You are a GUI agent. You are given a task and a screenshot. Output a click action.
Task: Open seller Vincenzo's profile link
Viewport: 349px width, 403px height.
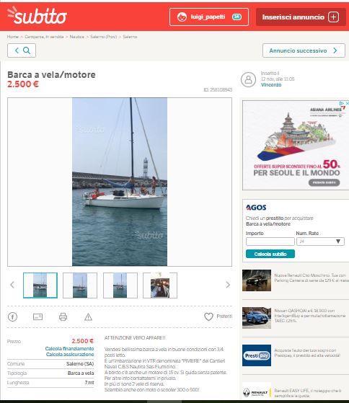click(271, 85)
